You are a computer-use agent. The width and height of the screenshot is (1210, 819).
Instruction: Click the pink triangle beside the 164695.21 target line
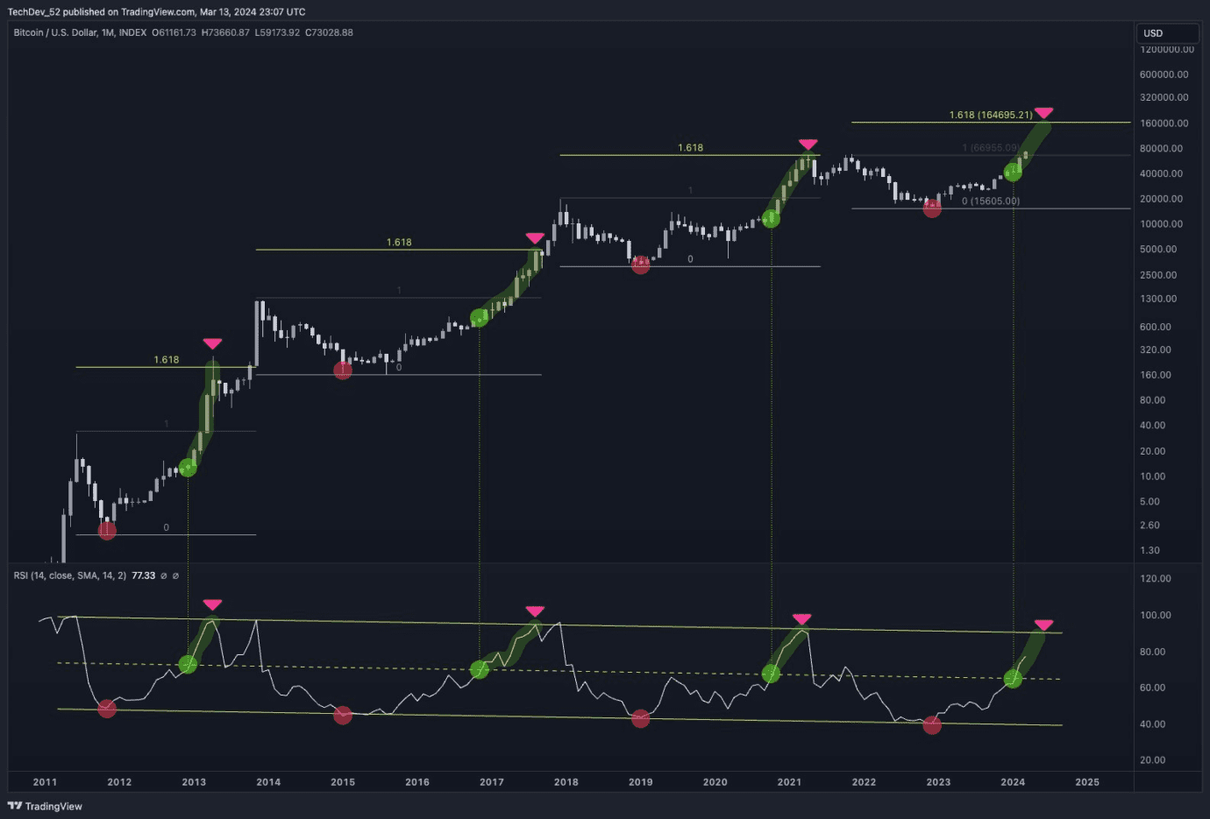point(1043,112)
